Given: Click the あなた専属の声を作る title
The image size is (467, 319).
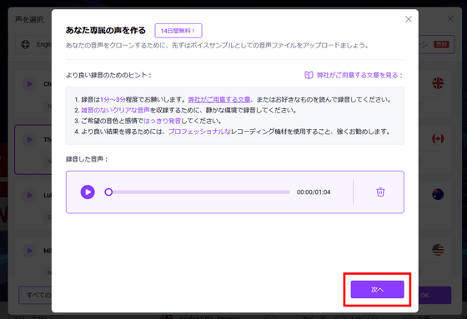Looking at the screenshot, I should (106, 30).
